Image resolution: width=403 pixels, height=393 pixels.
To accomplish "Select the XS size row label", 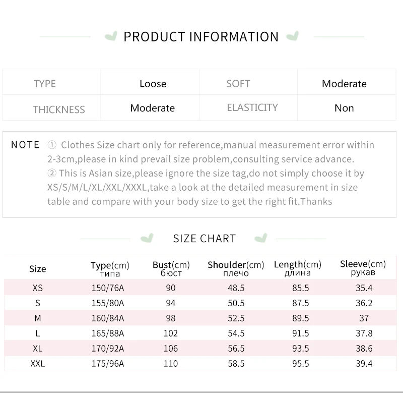I will [38, 288].
